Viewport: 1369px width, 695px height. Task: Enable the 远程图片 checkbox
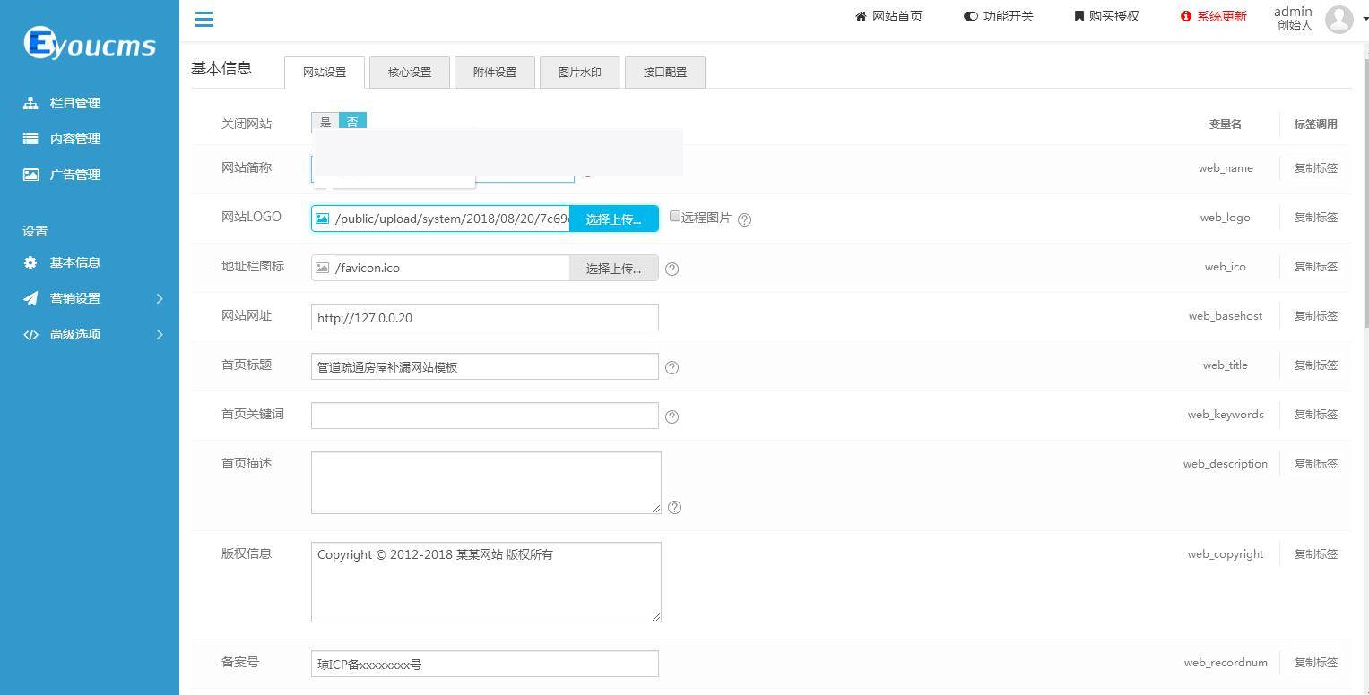[674, 215]
